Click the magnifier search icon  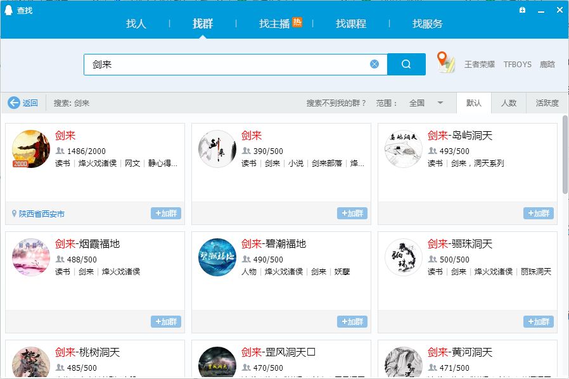click(x=406, y=64)
